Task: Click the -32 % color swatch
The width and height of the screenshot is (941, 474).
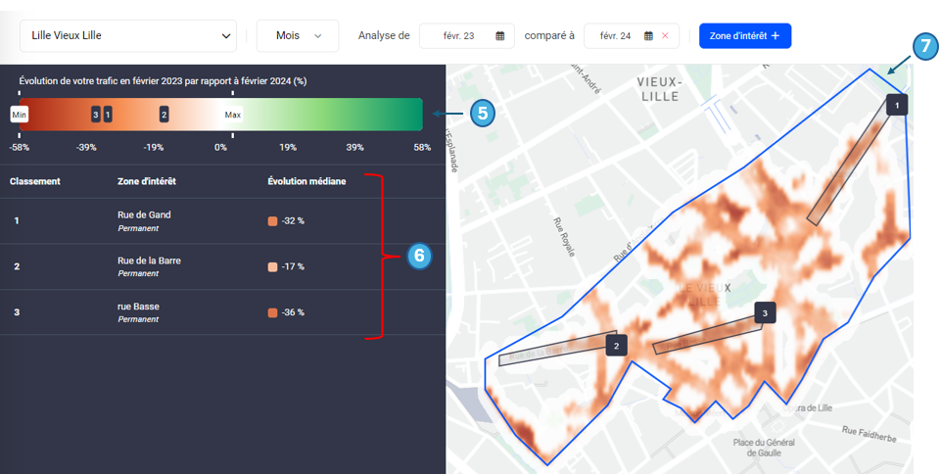Action: 272,221
